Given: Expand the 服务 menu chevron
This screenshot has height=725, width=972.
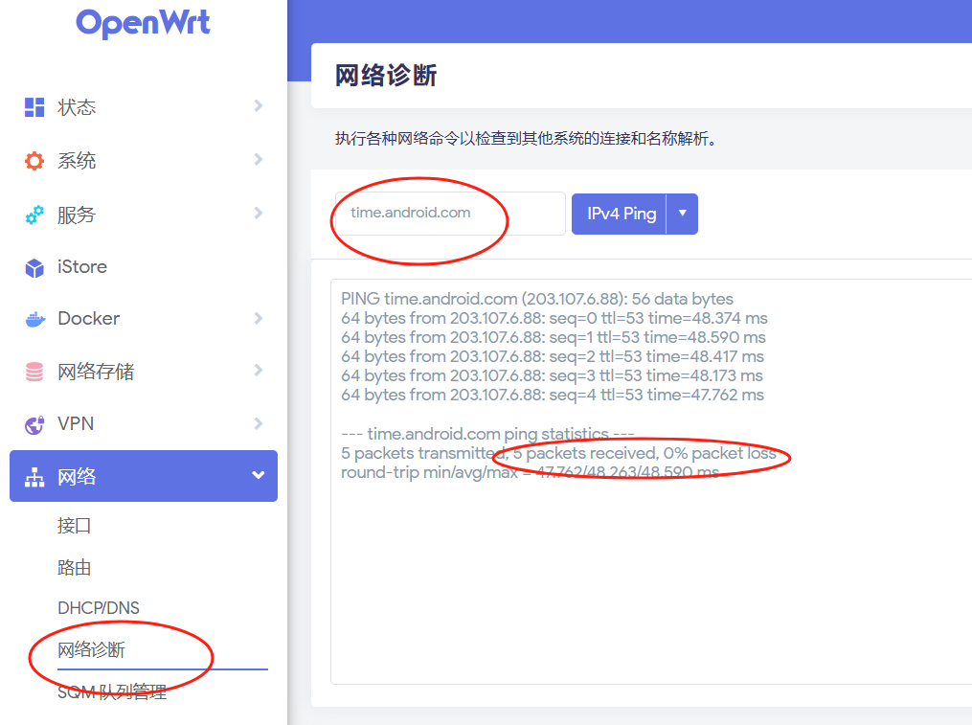Looking at the screenshot, I should (259, 213).
